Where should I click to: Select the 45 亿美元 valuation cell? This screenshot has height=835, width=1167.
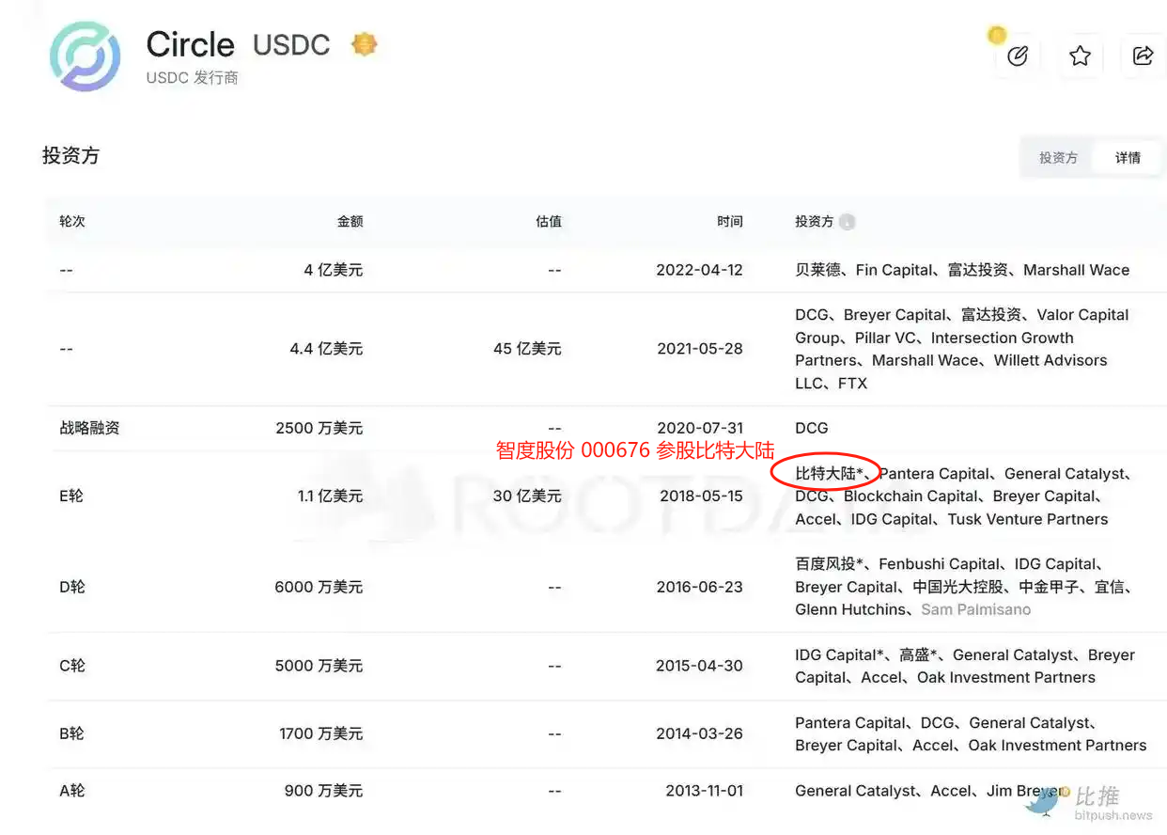click(x=527, y=349)
